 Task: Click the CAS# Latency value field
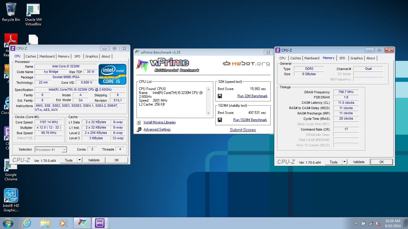click(346, 103)
